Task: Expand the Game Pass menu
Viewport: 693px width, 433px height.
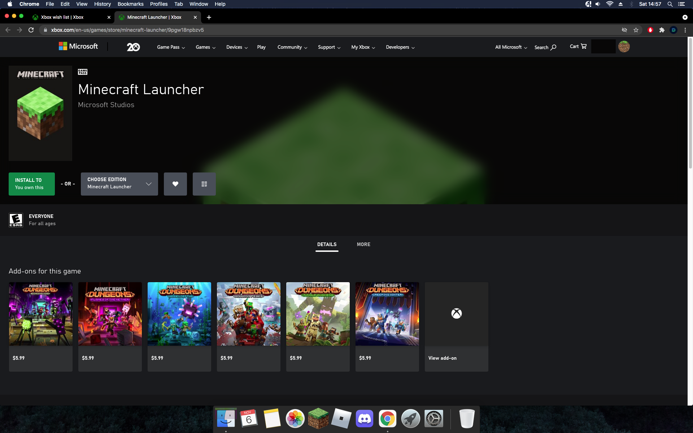Action: coord(171,47)
